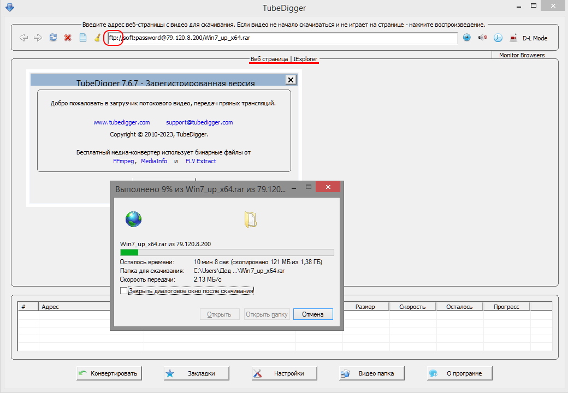Open the FLV Extract link
This screenshot has width=568, height=393.
coord(200,161)
